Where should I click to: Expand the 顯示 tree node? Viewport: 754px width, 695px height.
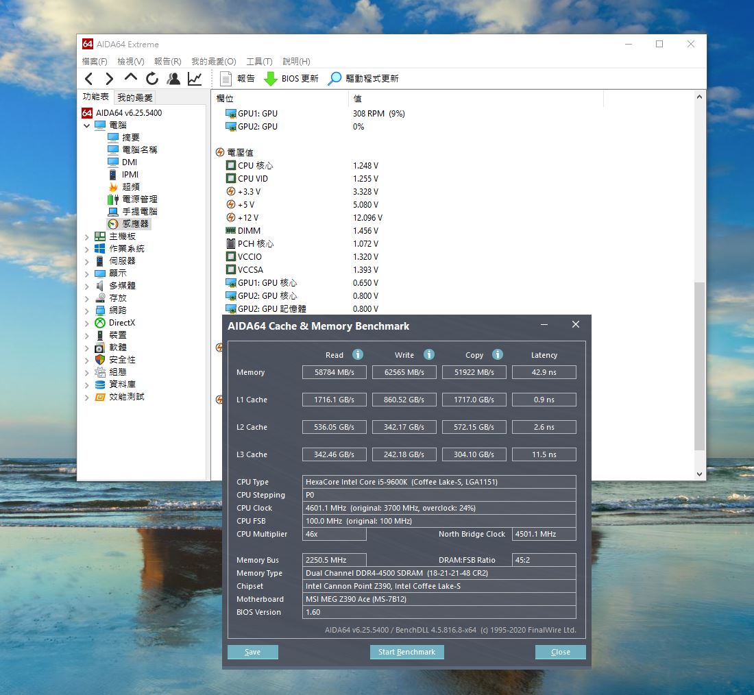click(86, 273)
